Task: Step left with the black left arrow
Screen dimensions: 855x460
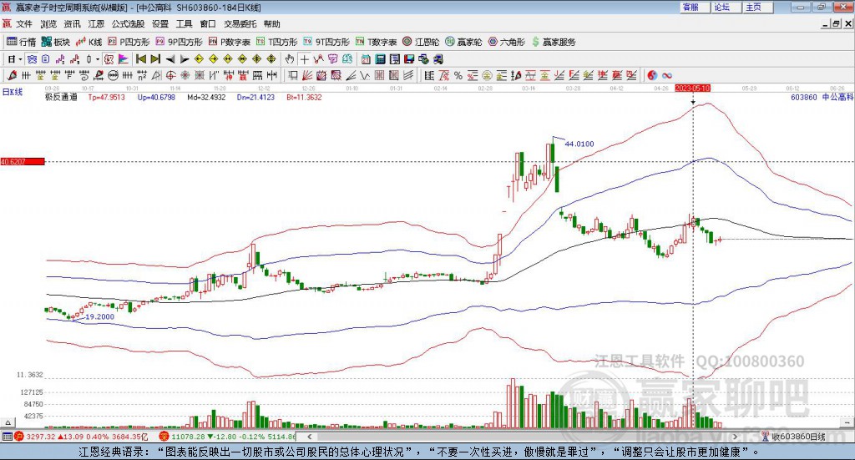Action: 170,59
